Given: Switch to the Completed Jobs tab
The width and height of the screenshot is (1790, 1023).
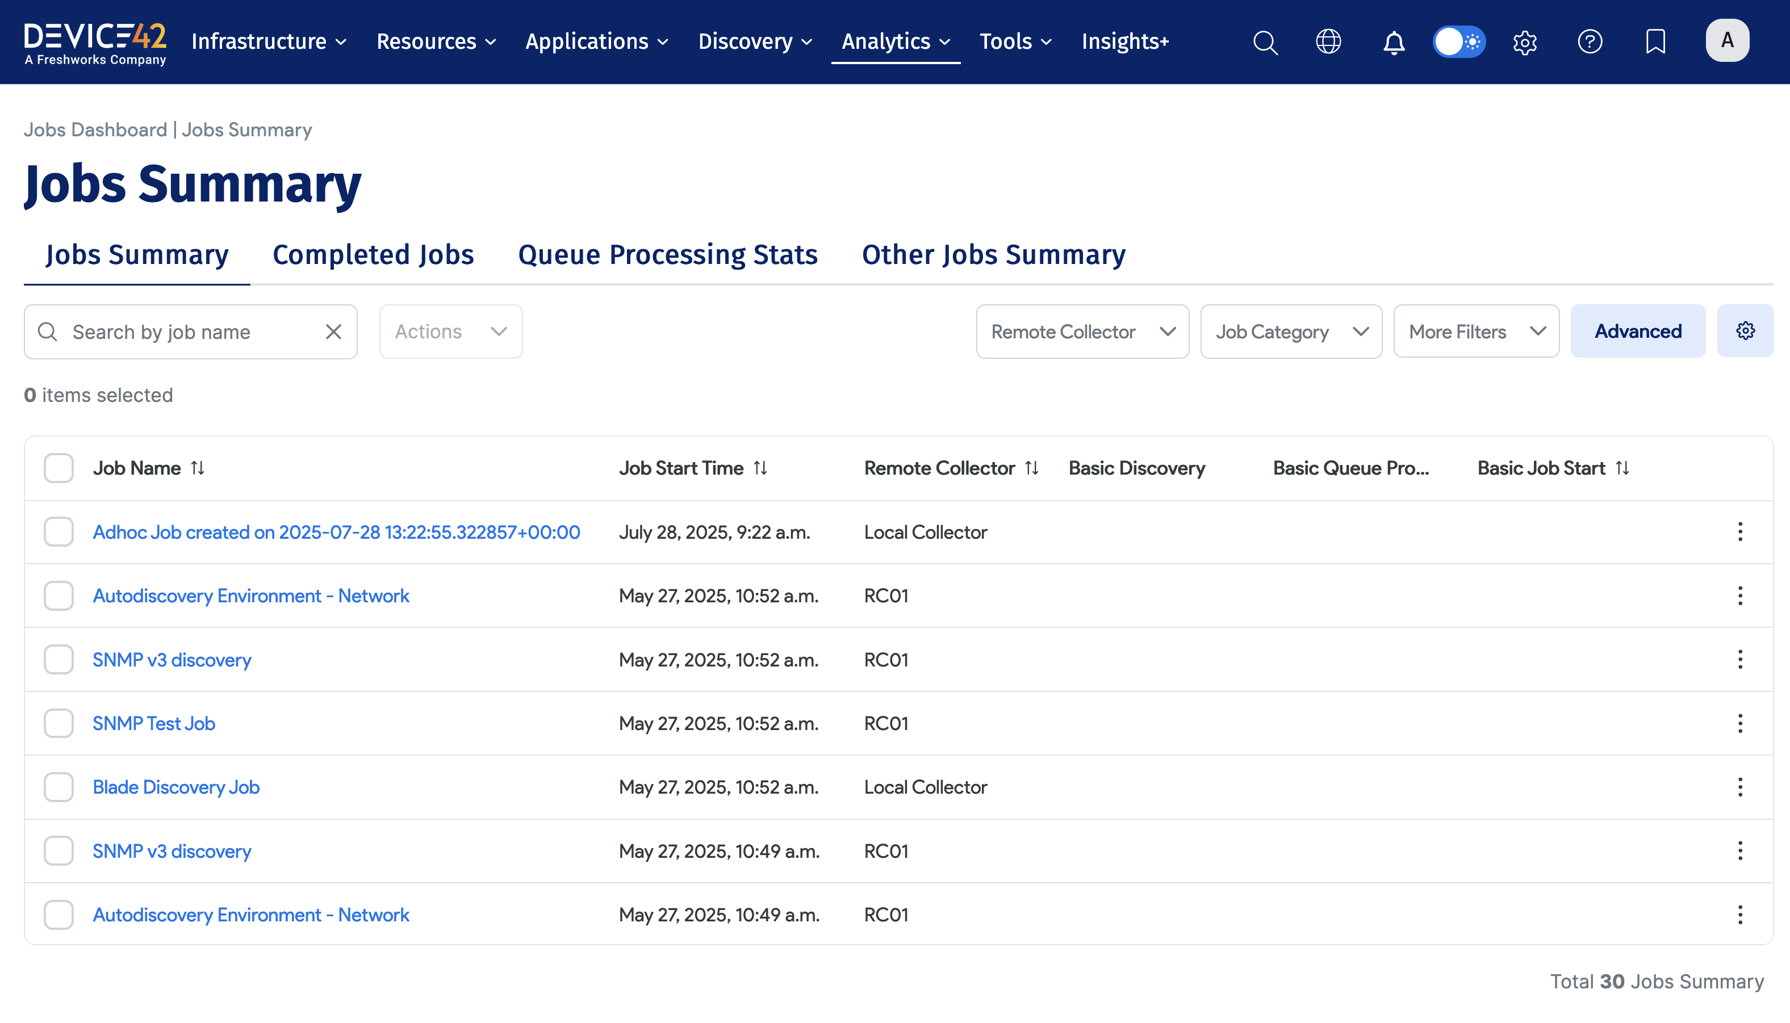Looking at the screenshot, I should [373, 254].
